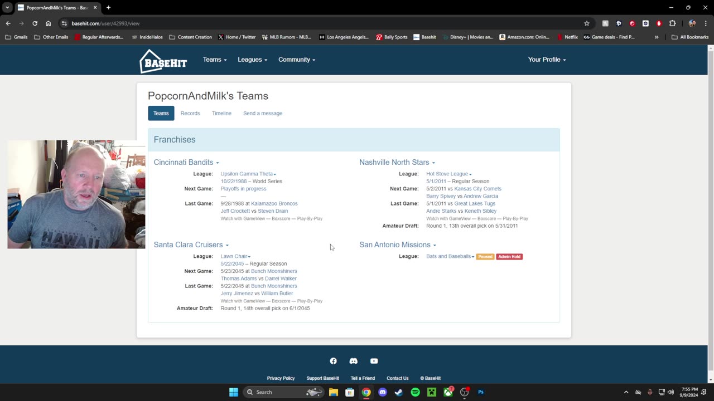Image resolution: width=714 pixels, height=401 pixels.
Task: Open the Kalamazoo Broncos link
Action: coord(274,203)
